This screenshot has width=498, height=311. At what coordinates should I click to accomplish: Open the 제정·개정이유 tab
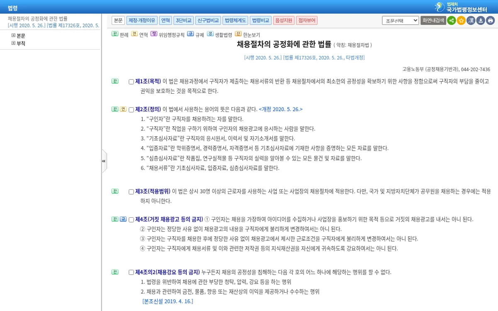coord(142,20)
